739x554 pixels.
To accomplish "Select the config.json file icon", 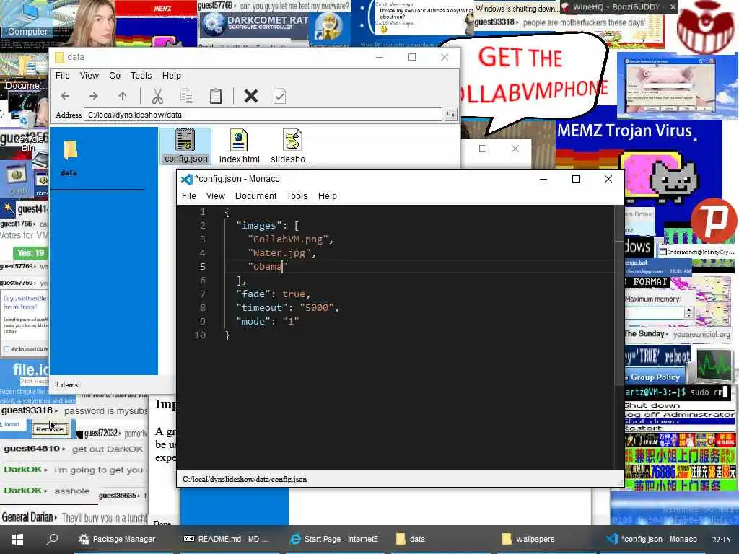I will (185, 146).
